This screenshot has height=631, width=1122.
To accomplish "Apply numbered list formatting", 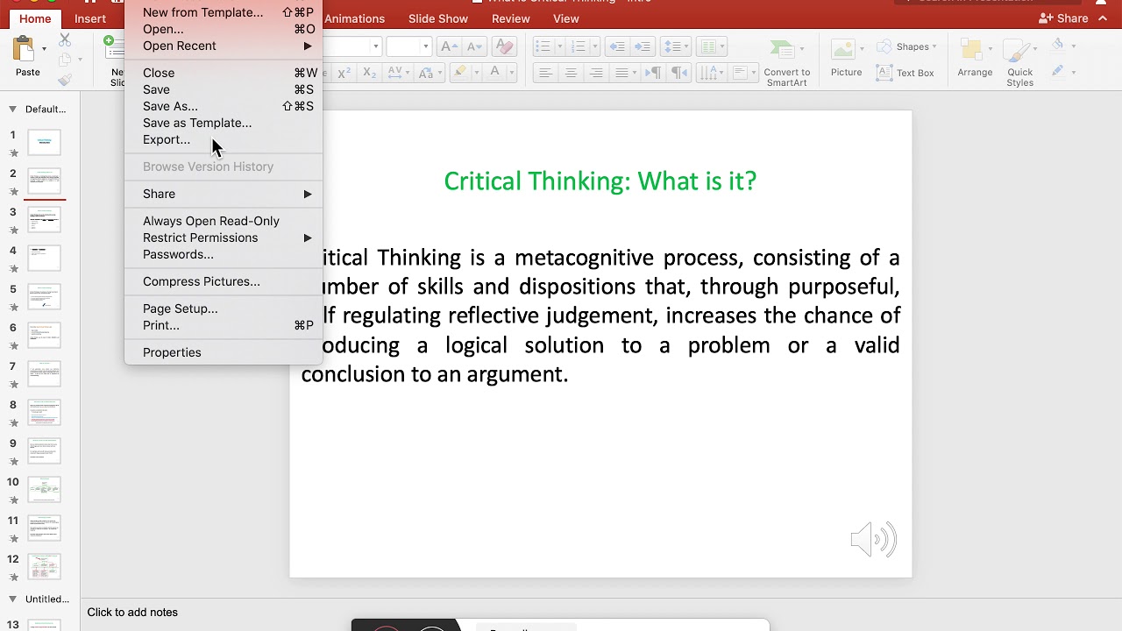I will pyautogui.click(x=580, y=46).
